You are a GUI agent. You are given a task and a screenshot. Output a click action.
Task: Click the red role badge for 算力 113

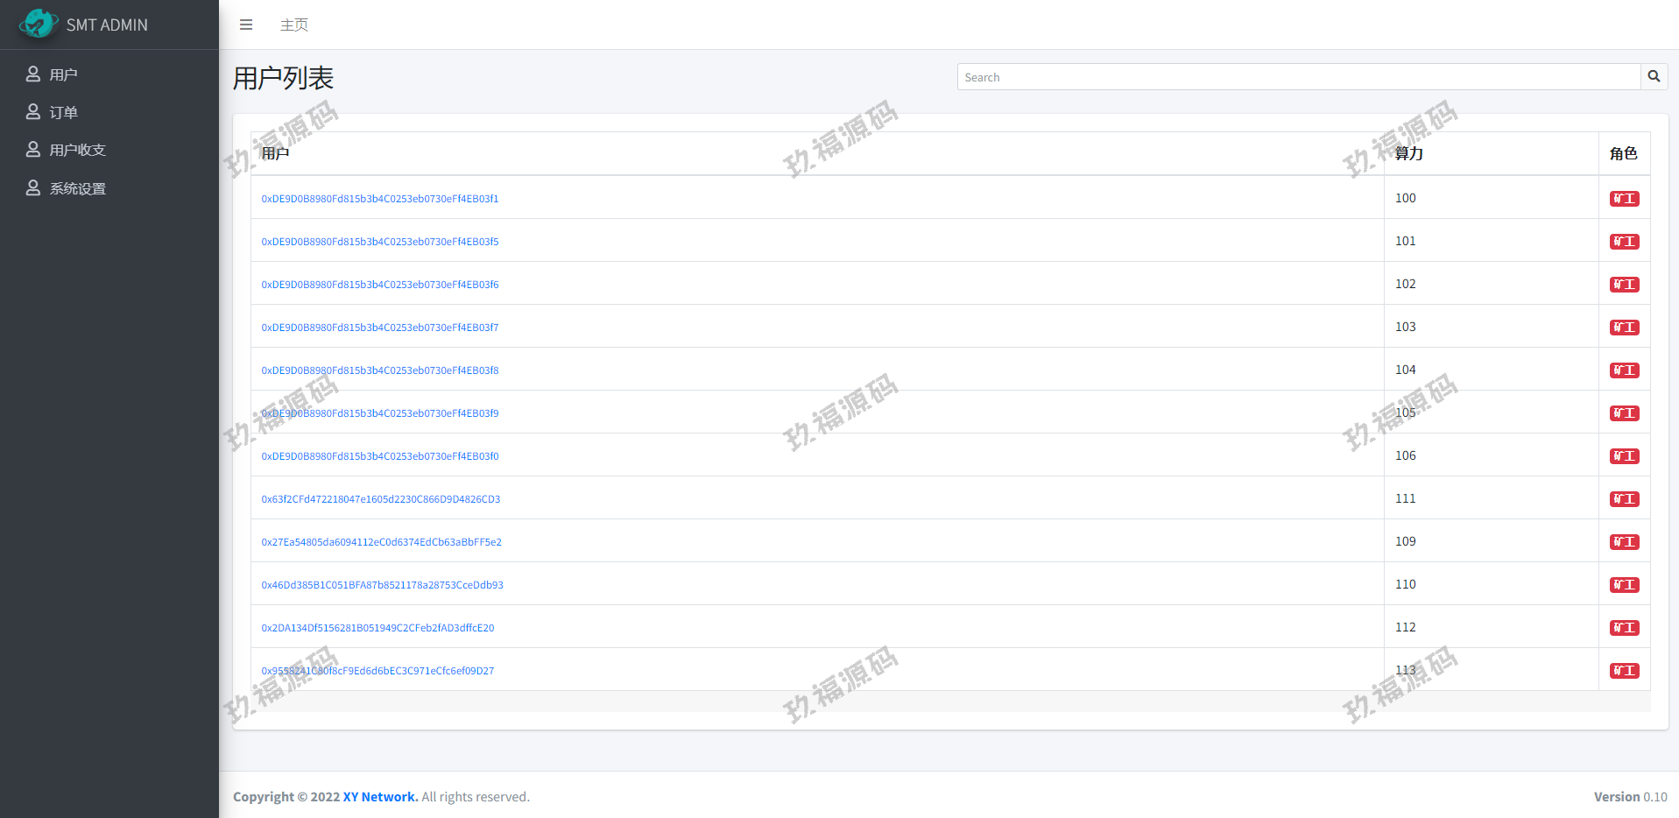coord(1624,671)
